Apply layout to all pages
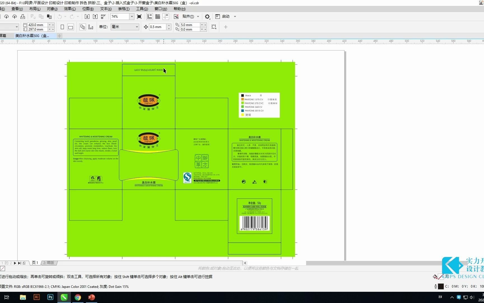The height and width of the screenshot is (303, 484). [x=82, y=27]
